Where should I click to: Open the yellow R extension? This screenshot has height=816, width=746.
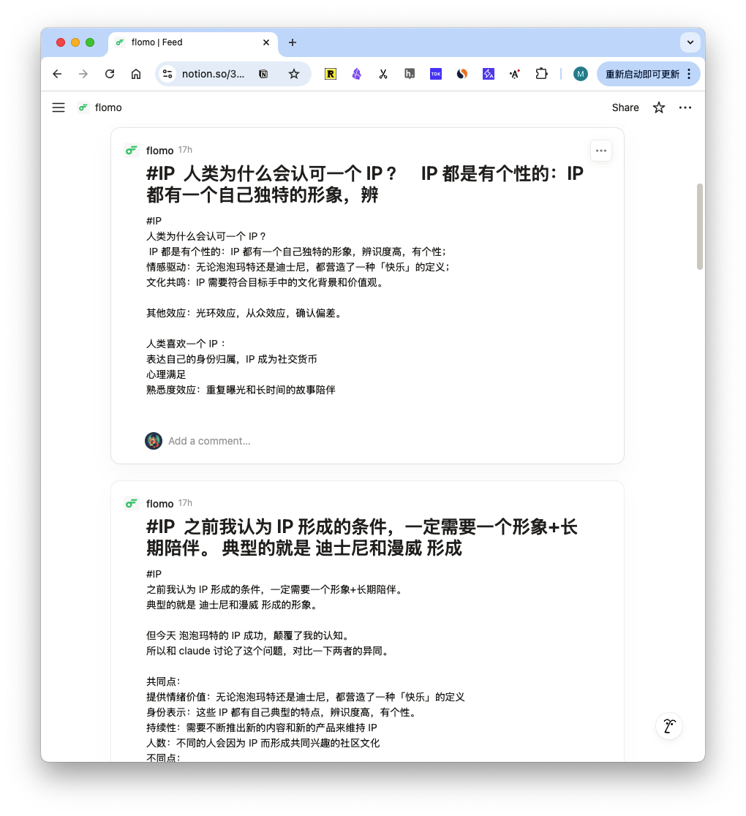pyautogui.click(x=331, y=74)
